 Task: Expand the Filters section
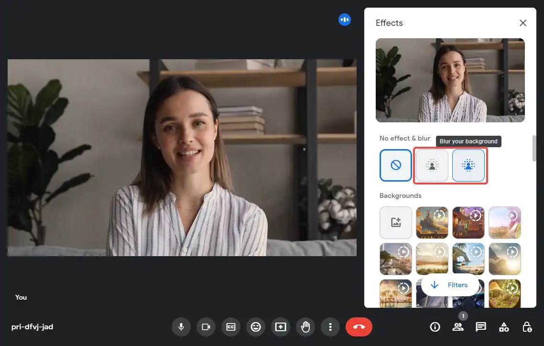(450, 284)
